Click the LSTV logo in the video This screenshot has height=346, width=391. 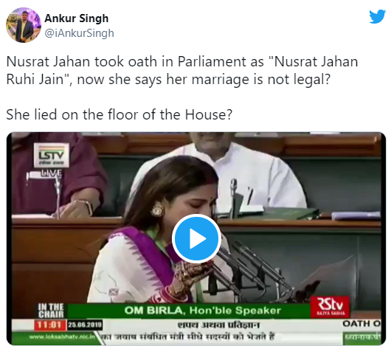pyautogui.click(x=52, y=155)
